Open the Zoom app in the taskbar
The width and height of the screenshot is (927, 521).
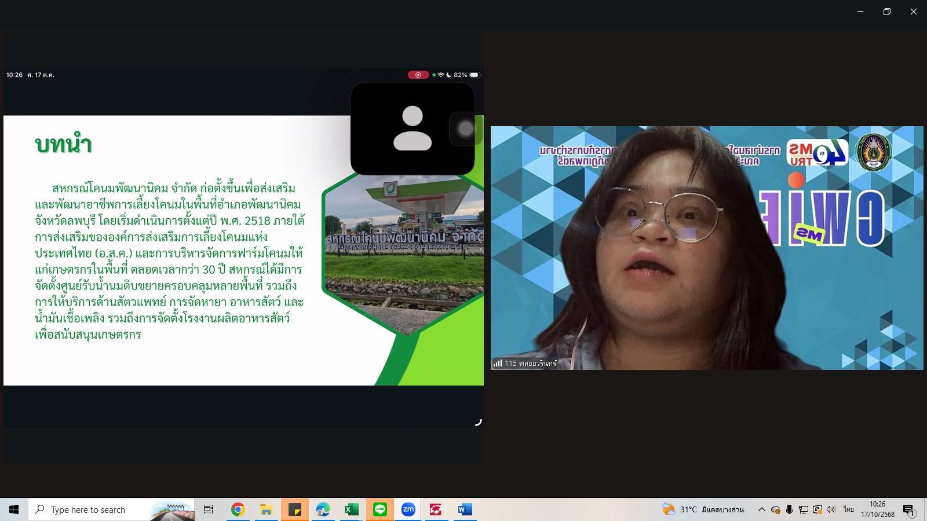[408, 509]
